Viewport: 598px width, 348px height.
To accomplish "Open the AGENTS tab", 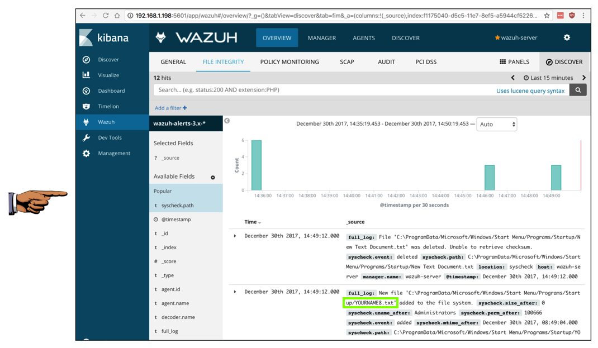I will point(363,38).
